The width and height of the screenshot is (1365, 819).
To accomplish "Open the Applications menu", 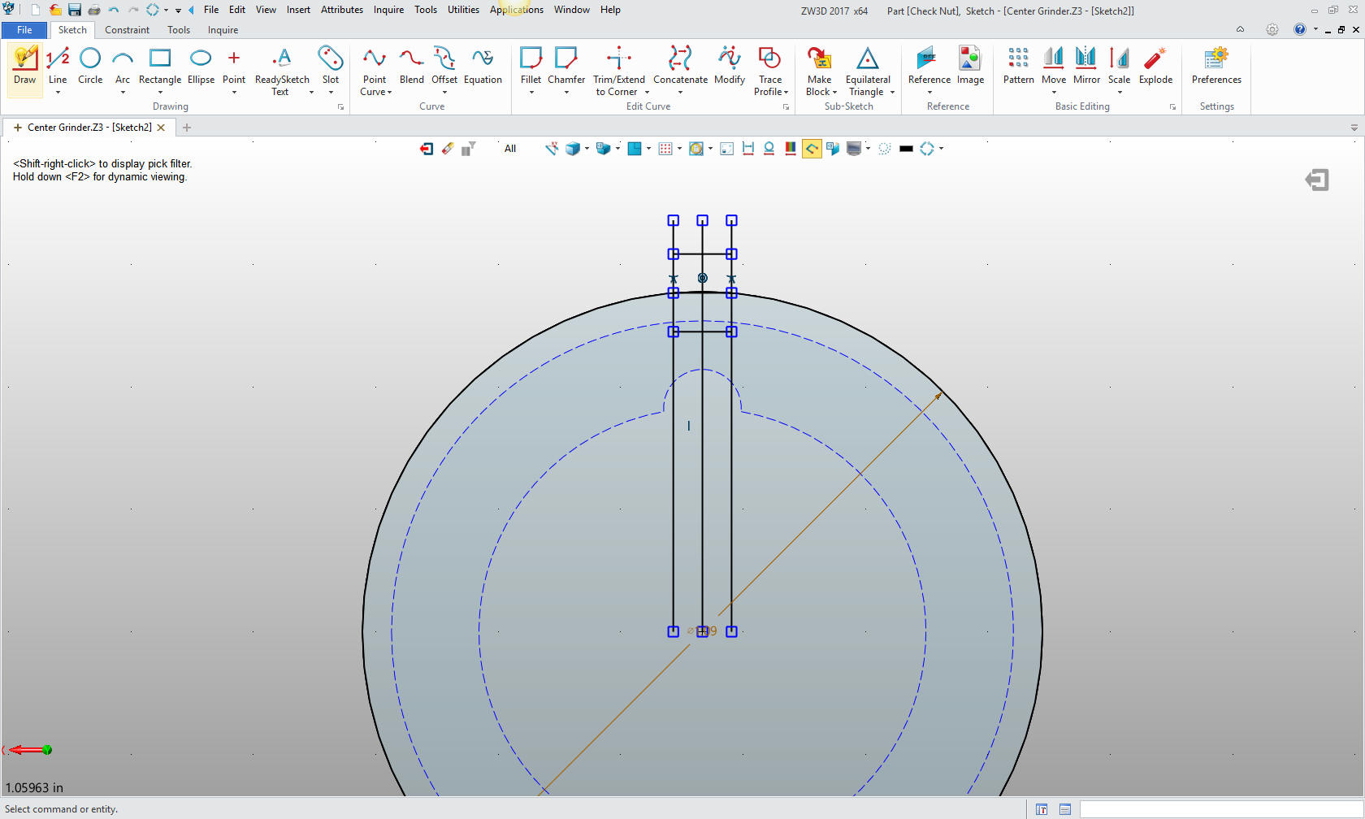I will (517, 10).
